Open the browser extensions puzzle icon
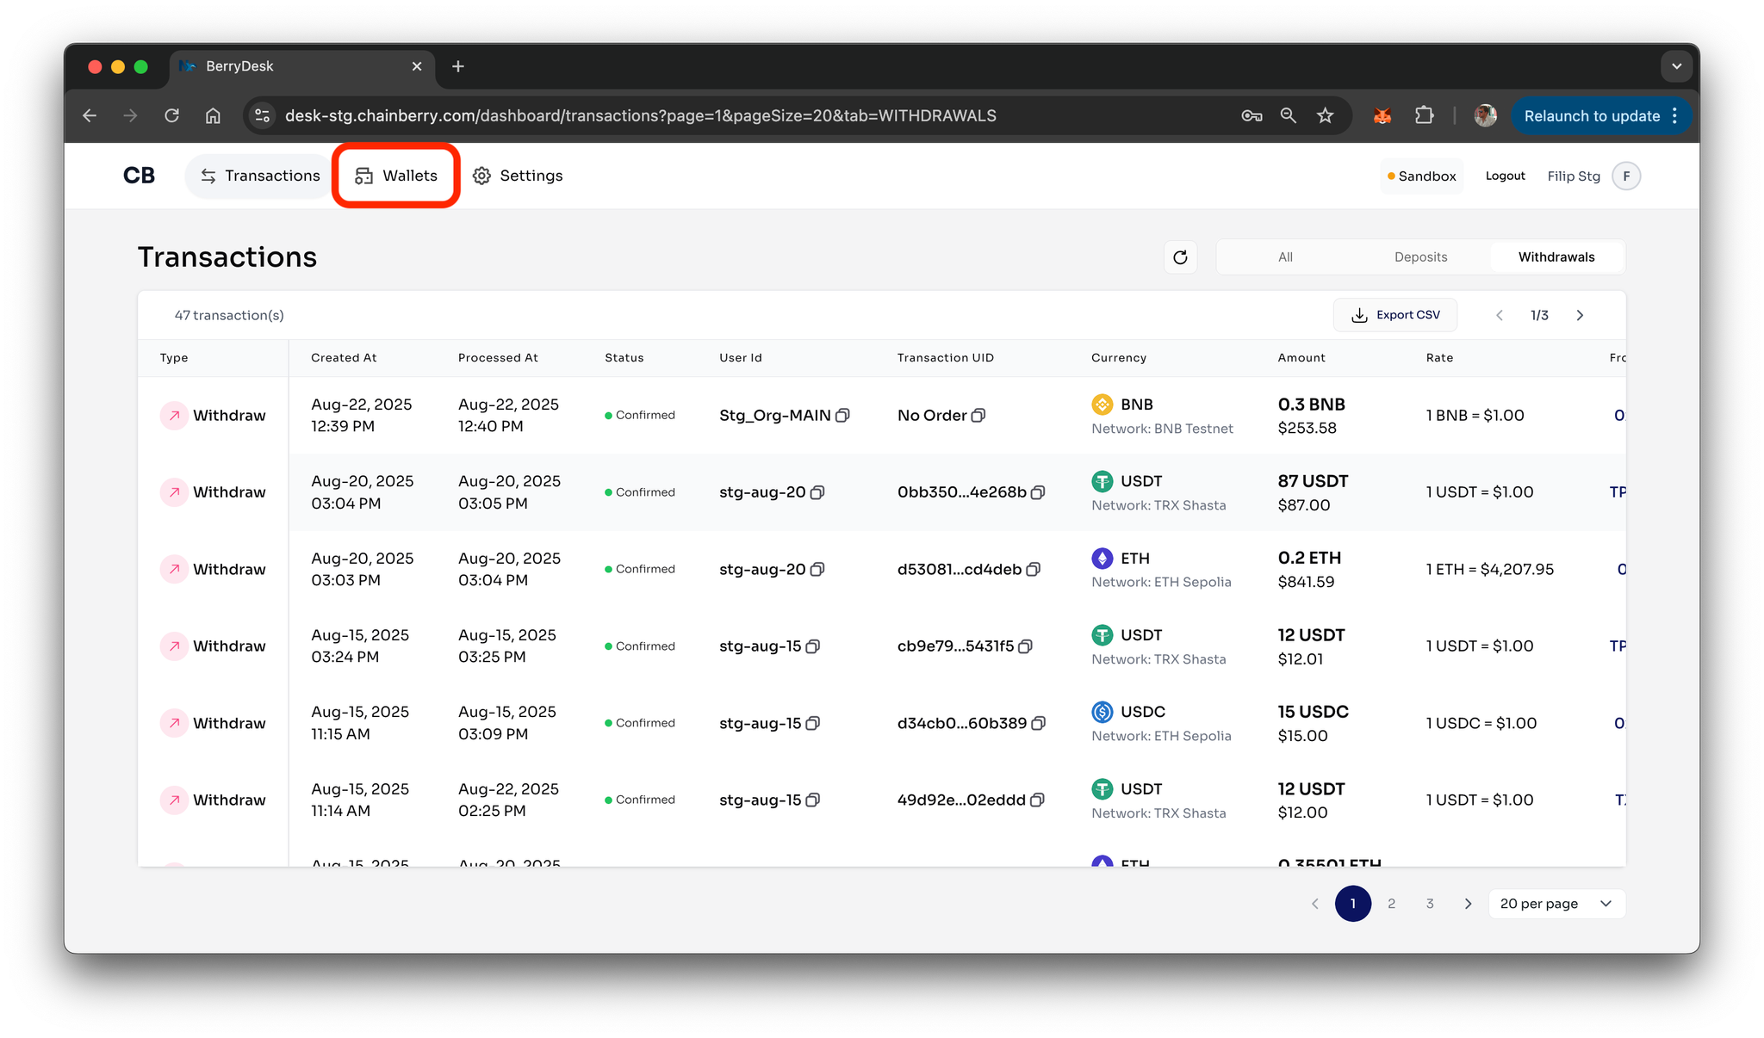 coord(1425,115)
